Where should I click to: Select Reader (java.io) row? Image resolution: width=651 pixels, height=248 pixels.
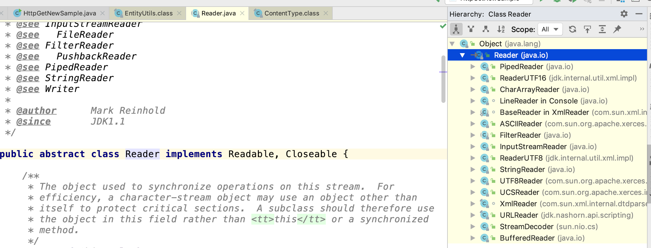pos(547,55)
